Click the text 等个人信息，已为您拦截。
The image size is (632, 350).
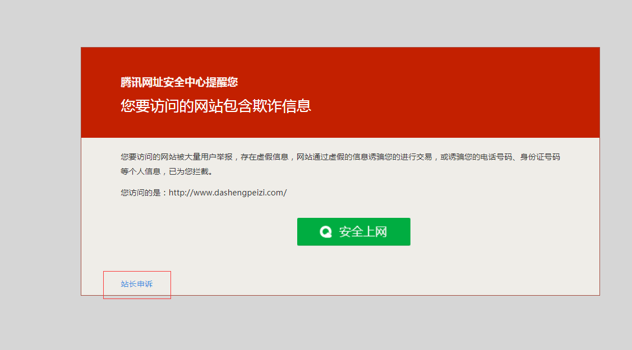click(x=167, y=172)
